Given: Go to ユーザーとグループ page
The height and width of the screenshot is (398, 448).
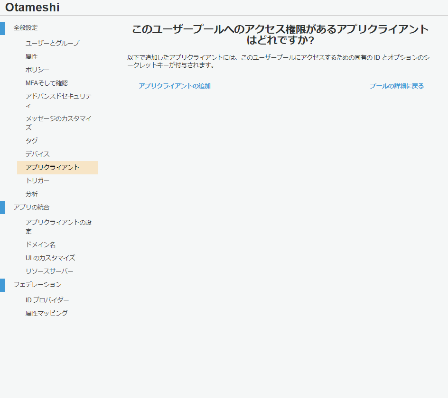Looking at the screenshot, I should click(x=52, y=43).
